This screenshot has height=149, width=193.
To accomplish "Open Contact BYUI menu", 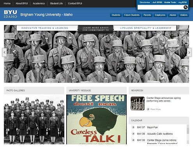I will point(75,4).
